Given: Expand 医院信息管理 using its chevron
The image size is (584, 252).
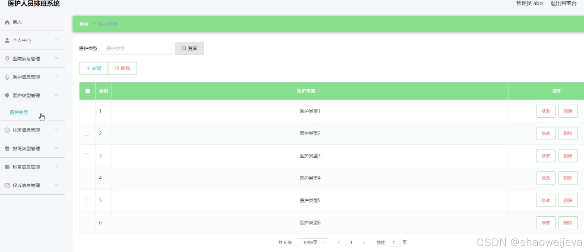Looking at the screenshot, I should point(57,58).
